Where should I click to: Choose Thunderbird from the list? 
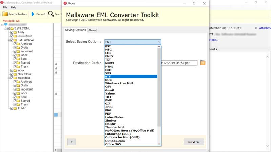[x=131, y=127]
